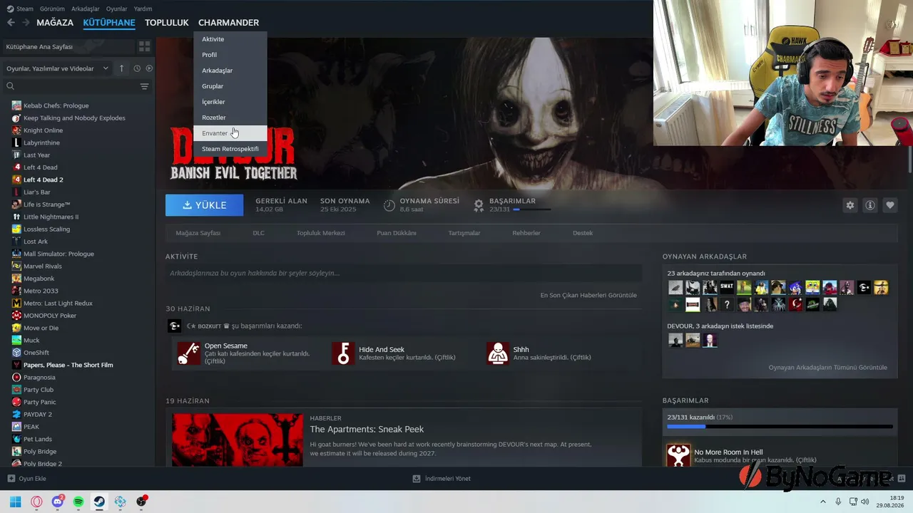The width and height of the screenshot is (913, 513).
Task: Toggle sort direction arrow in library sidebar
Action: [x=121, y=68]
